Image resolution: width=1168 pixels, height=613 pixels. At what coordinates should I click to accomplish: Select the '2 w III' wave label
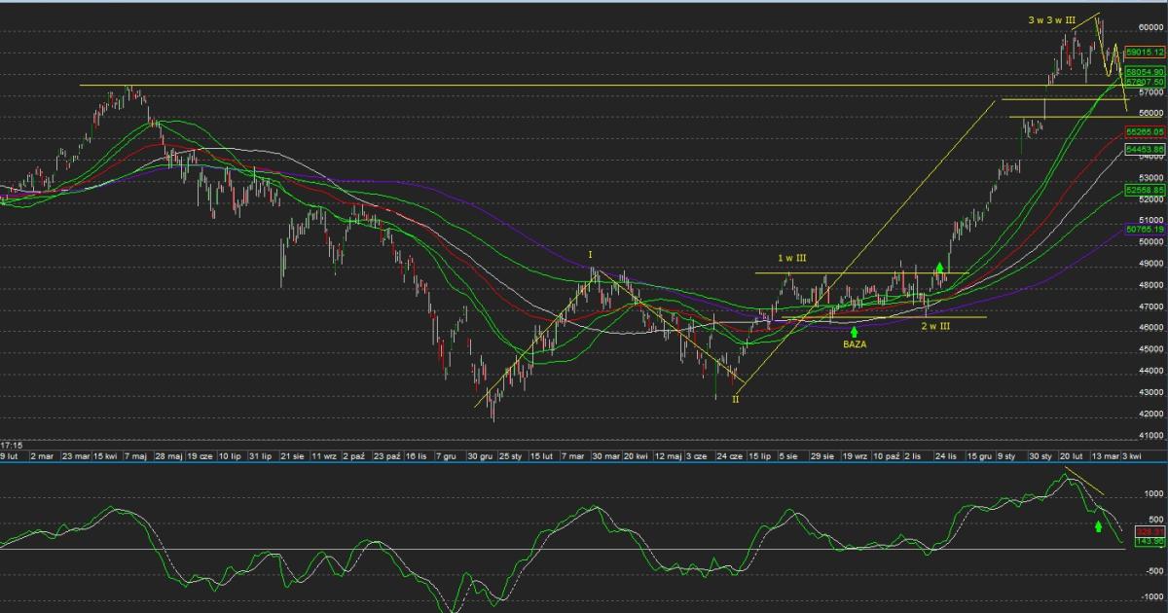[x=935, y=326]
